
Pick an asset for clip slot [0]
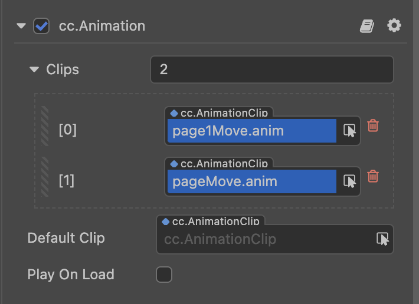point(349,131)
